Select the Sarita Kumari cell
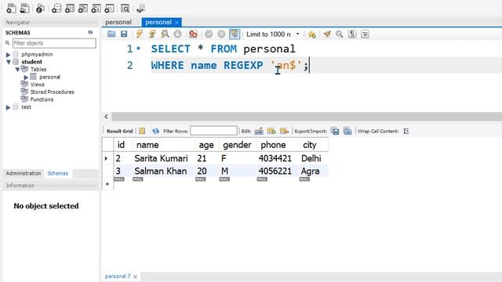The width and height of the screenshot is (502, 282). (x=164, y=158)
